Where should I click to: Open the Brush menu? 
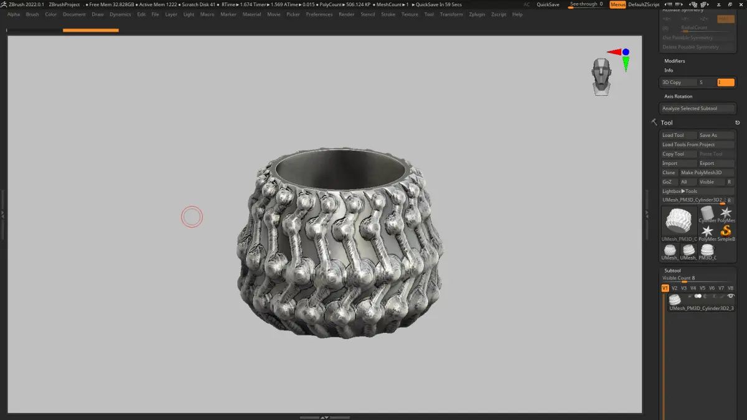click(x=32, y=14)
